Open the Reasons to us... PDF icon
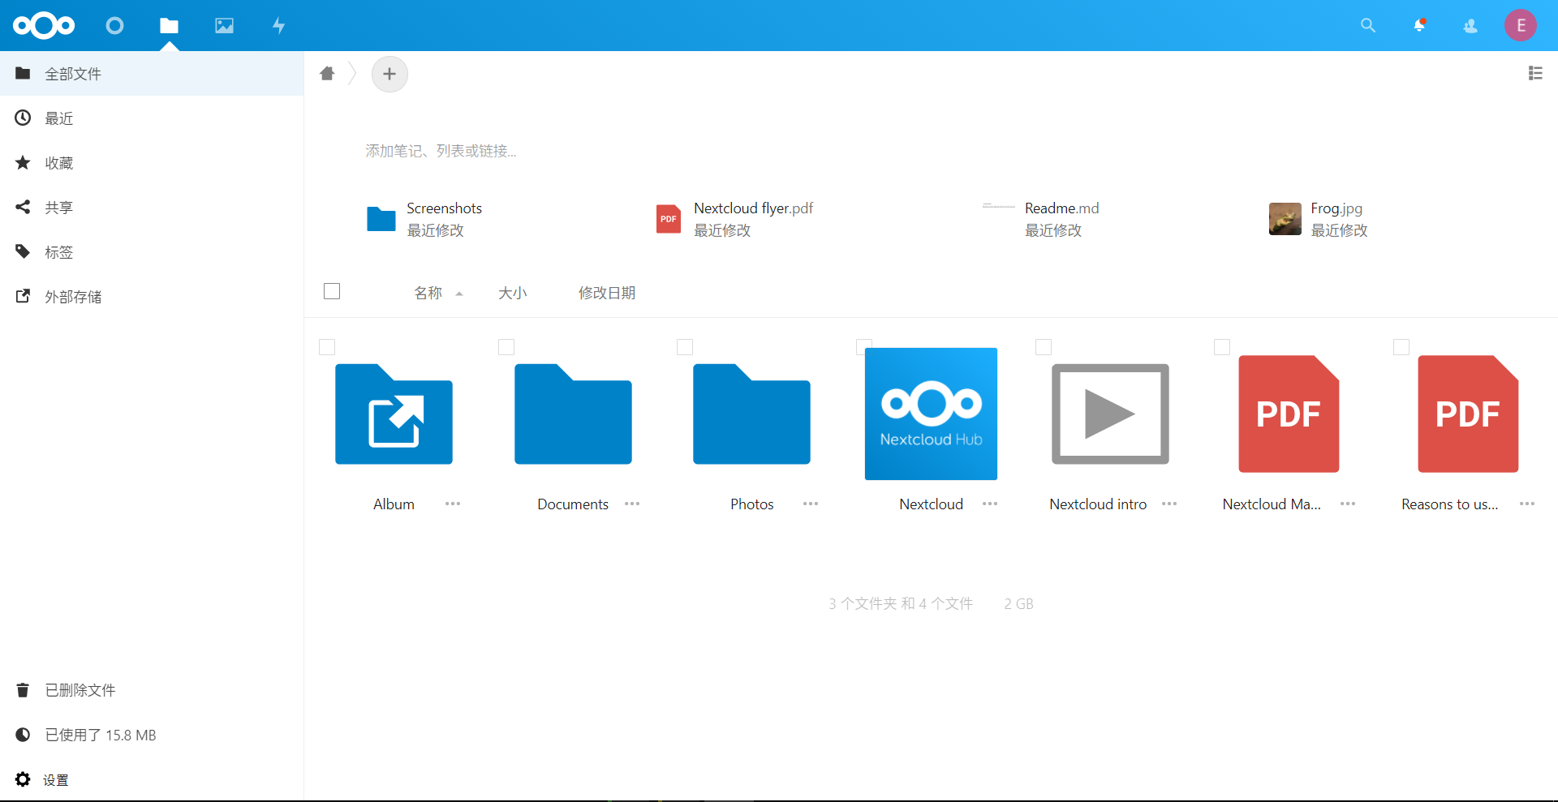 point(1468,414)
